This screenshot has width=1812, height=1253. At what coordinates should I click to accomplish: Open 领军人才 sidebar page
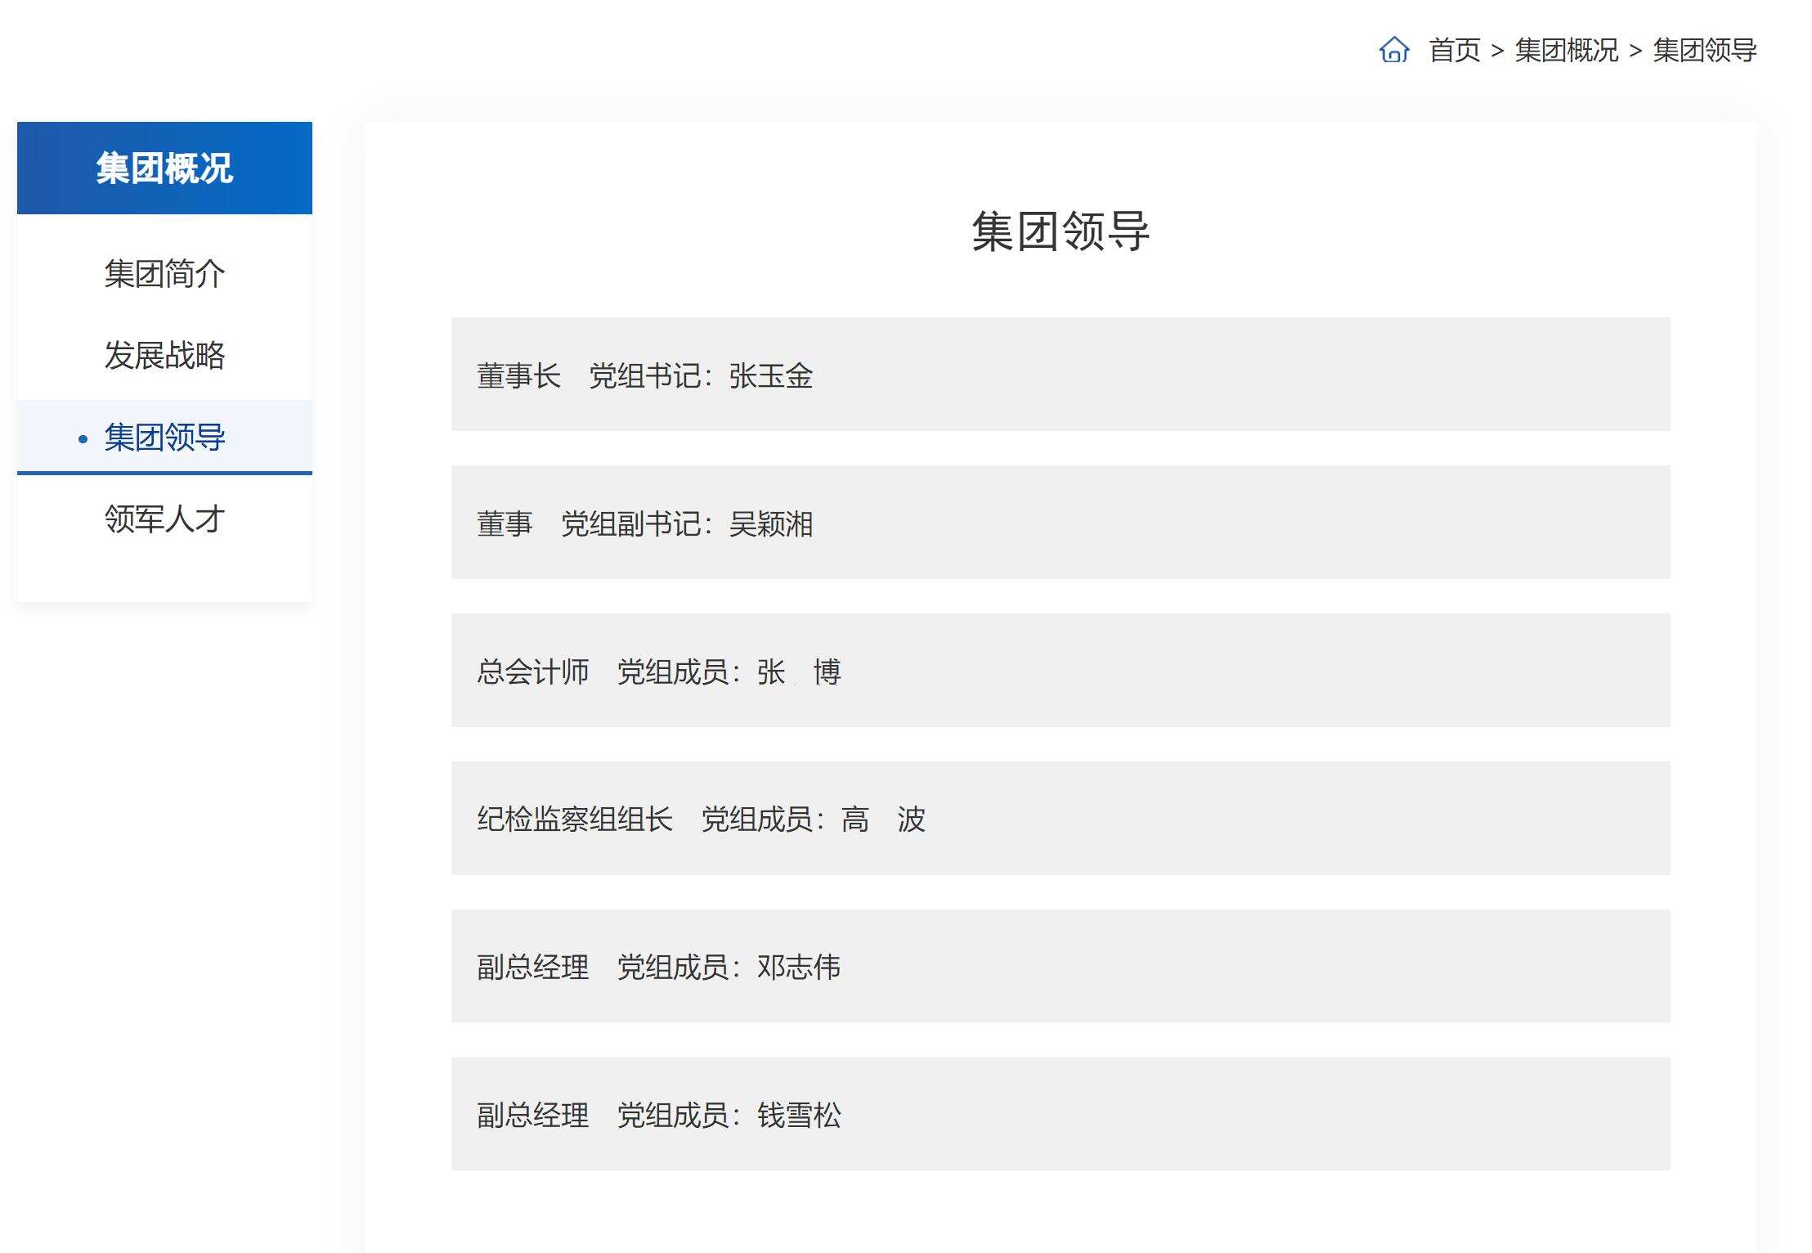click(164, 519)
